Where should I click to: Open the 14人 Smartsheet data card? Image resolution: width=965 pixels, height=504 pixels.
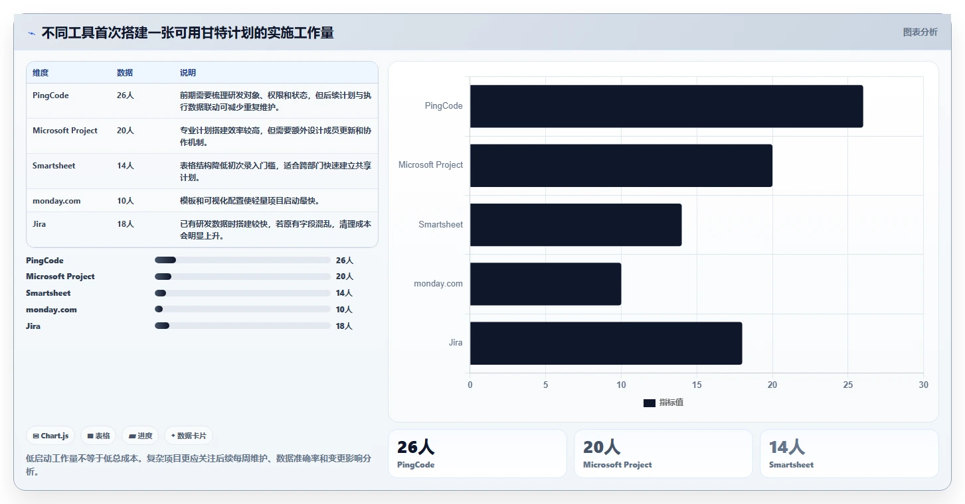point(849,454)
